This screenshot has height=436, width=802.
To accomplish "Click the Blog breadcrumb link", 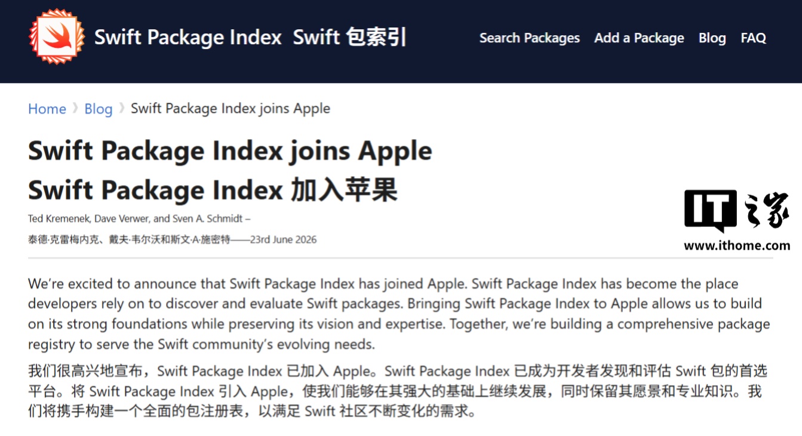I will pos(99,109).
